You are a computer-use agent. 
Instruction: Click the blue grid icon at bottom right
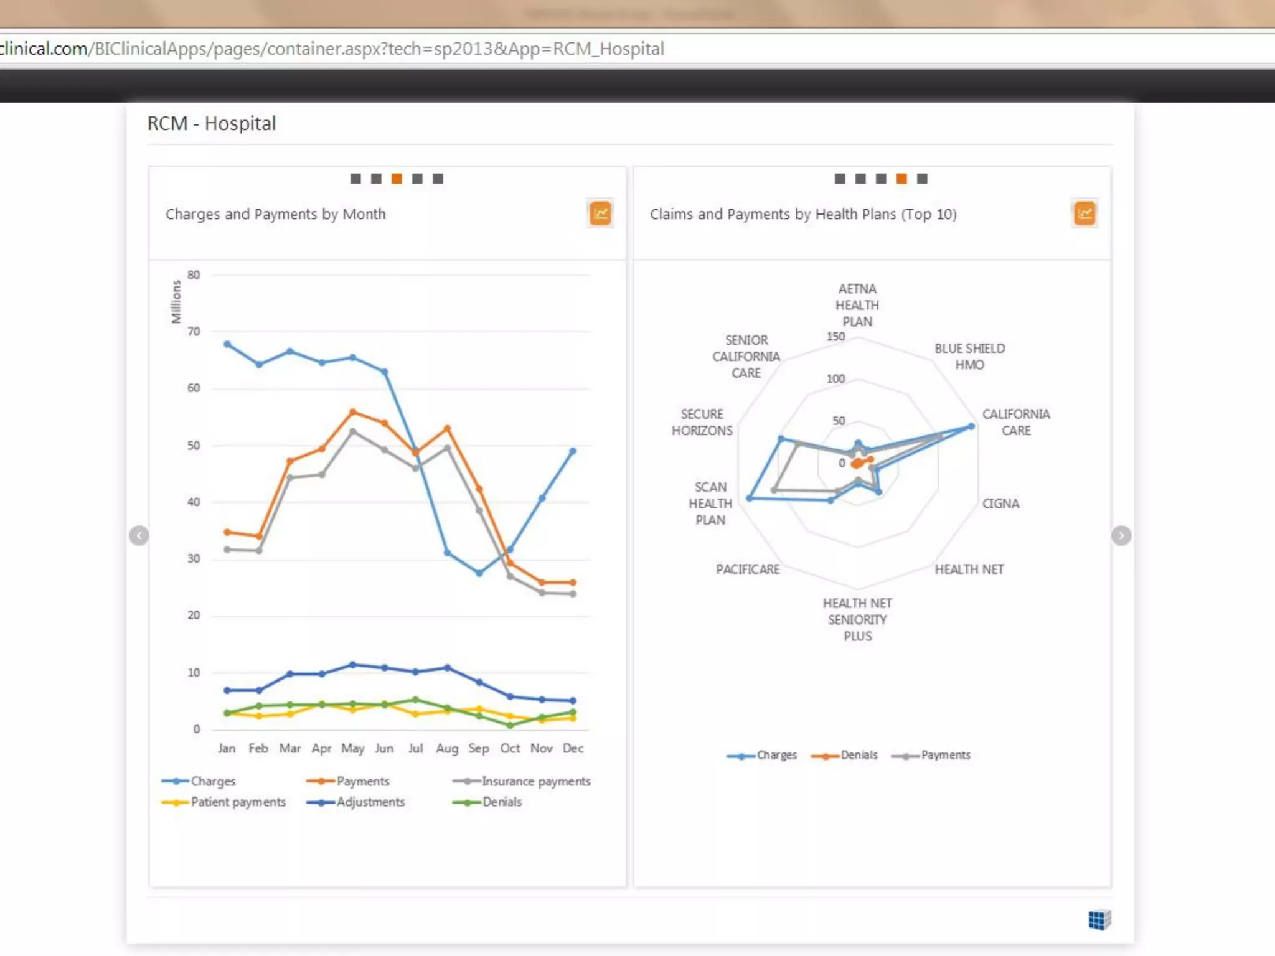click(x=1099, y=920)
